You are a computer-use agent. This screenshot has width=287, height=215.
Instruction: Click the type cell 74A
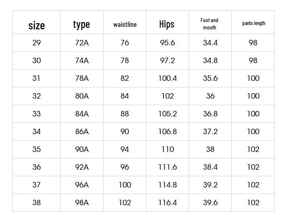[x=82, y=61]
